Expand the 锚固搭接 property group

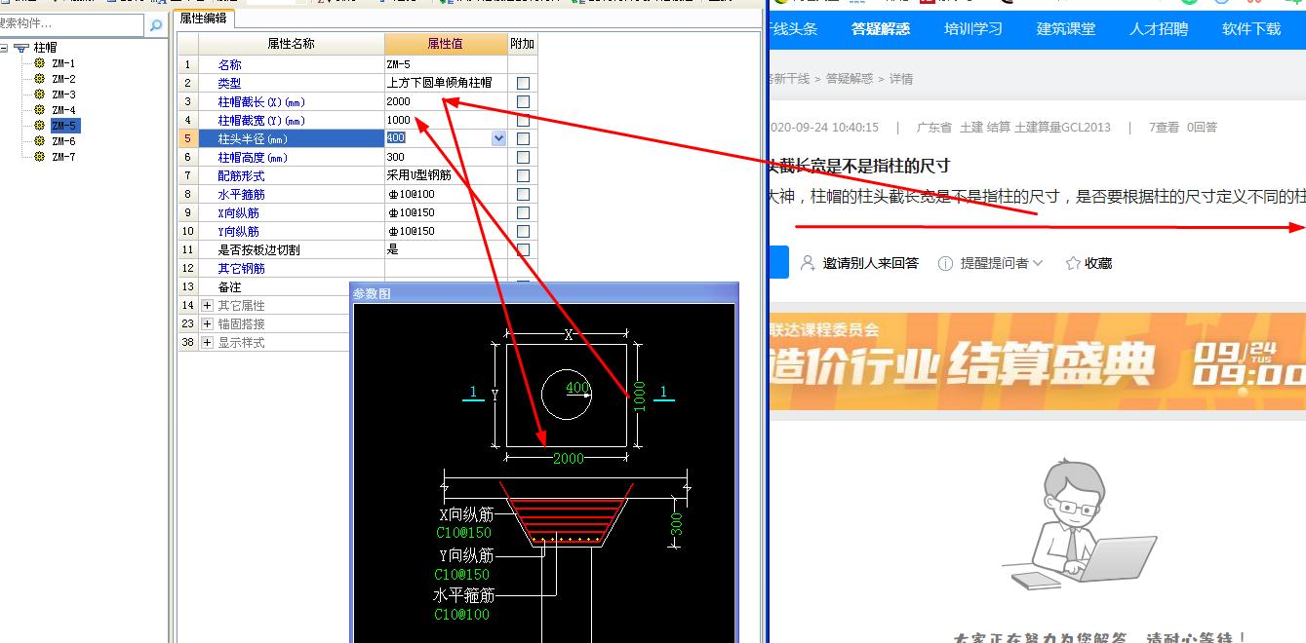(x=207, y=323)
